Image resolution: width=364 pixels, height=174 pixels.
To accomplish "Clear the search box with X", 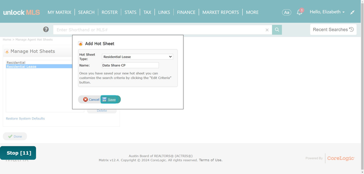I will (x=267, y=30).
